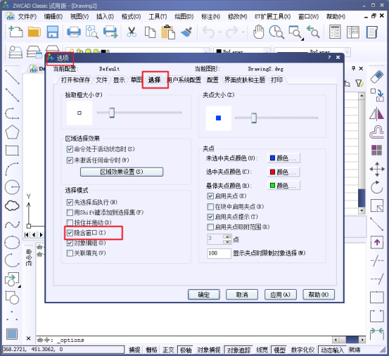Click the 应用 button
The height and width of the screenshot is (356, 389).
tap(281, 295)
